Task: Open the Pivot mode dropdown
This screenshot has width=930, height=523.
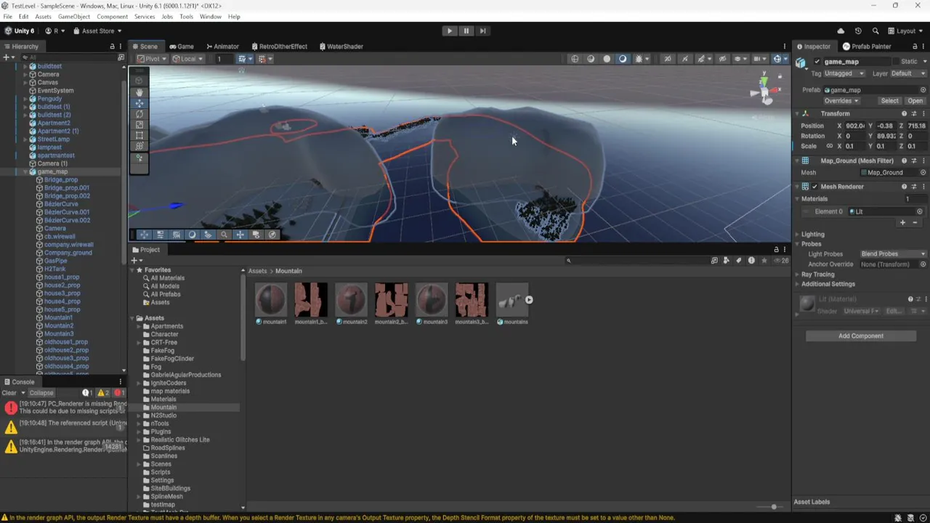Action: pyautogui.click(x=152, y=59)
